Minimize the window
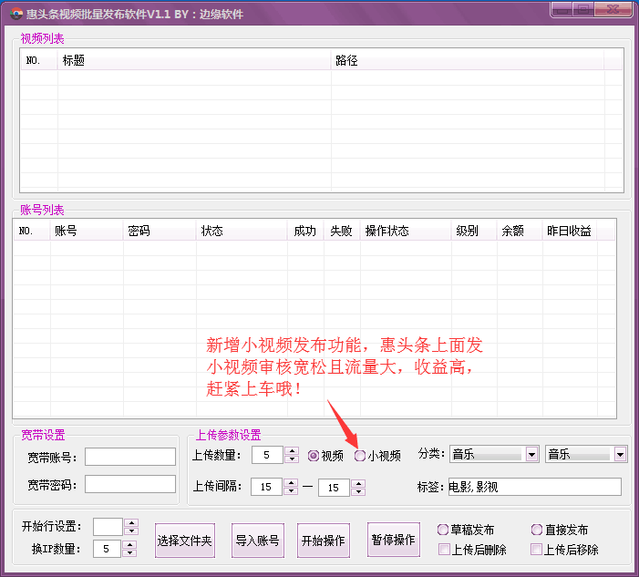 point(562,9)
